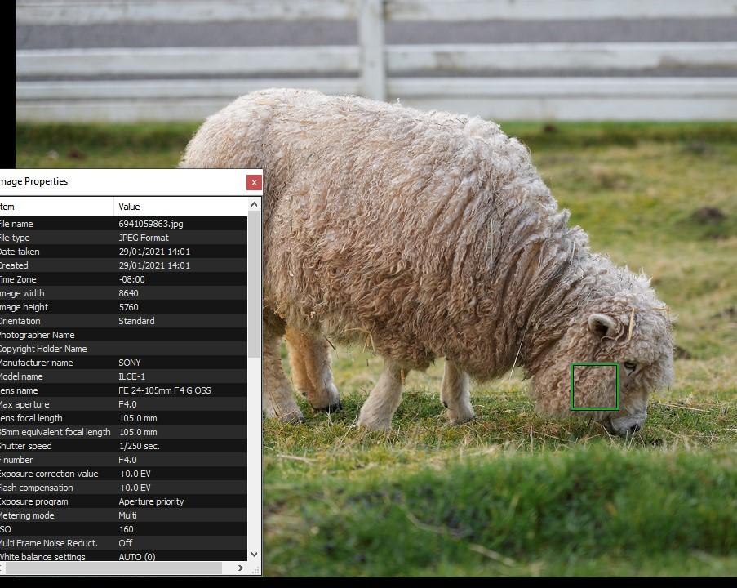Screen dimensions: 737x588
Task: Click the horizontal scrollbar right arrow
Action: coord(241,568)
